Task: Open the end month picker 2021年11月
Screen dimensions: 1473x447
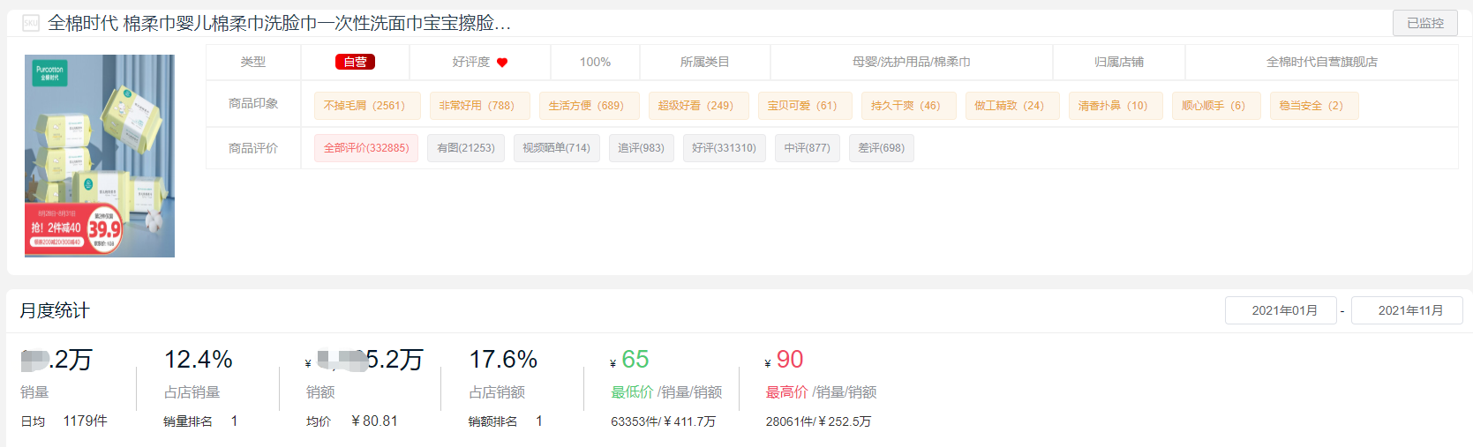Action: coord(1407,310)
